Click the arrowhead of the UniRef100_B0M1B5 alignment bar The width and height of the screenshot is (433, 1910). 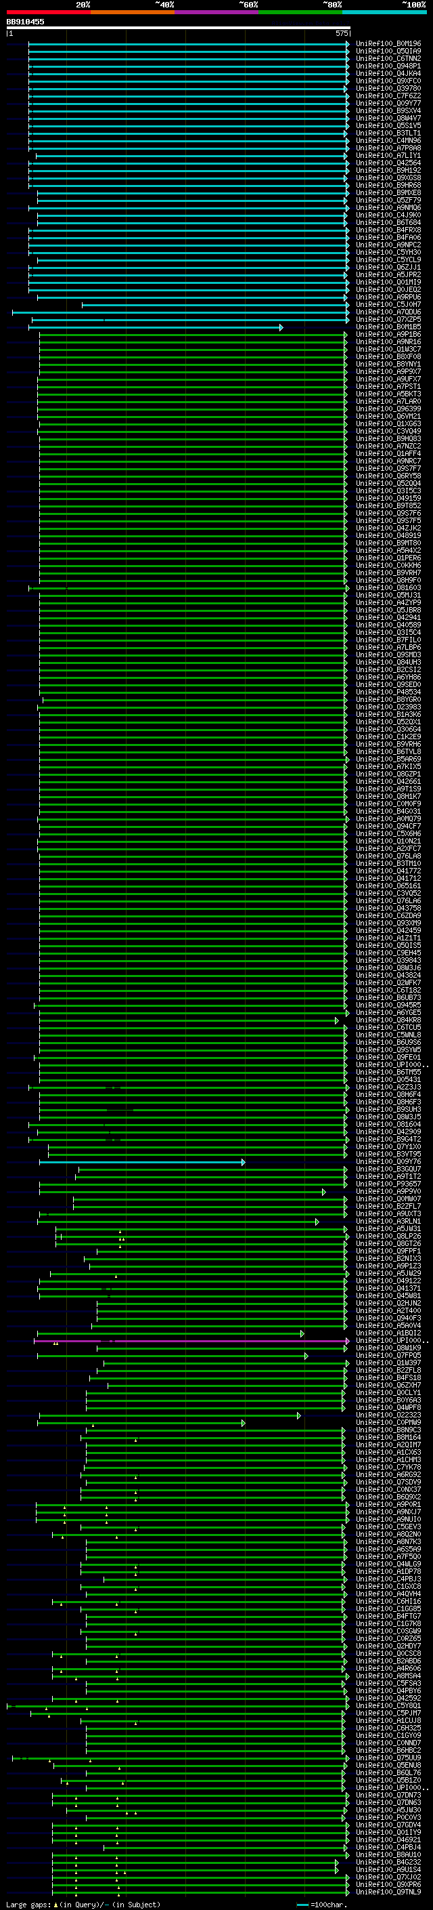point(281,327)
